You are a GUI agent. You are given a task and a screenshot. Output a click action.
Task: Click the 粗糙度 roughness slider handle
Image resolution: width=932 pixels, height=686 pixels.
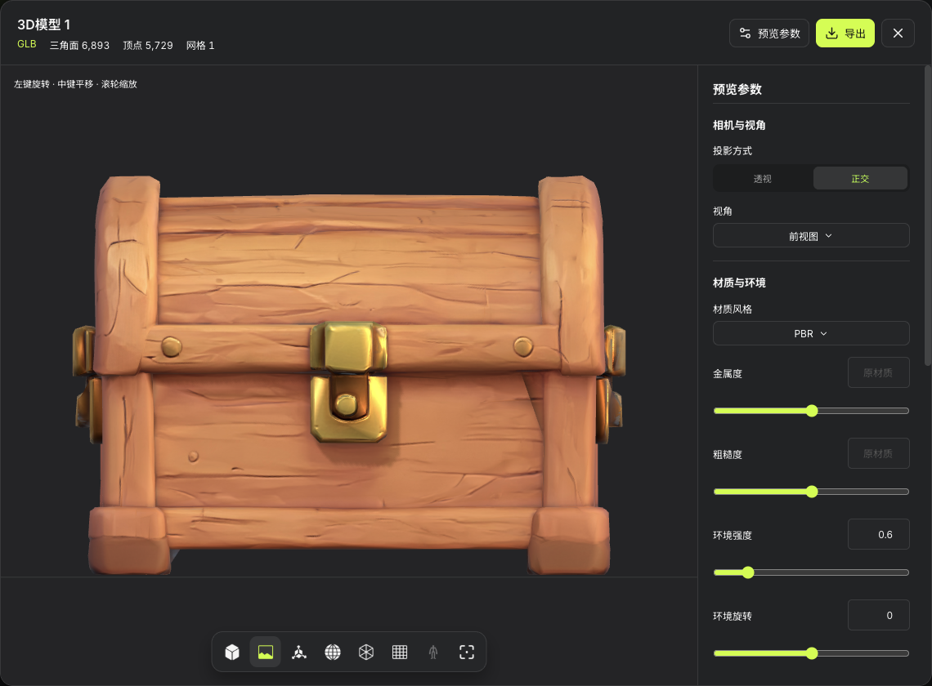point(812,492)
